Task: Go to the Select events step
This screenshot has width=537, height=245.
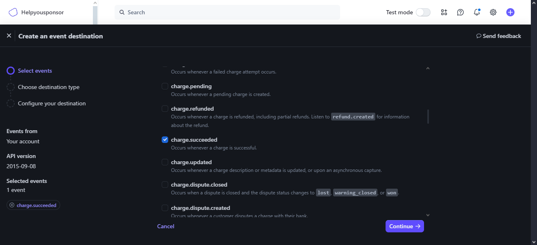Action: (x=35, y=71)
